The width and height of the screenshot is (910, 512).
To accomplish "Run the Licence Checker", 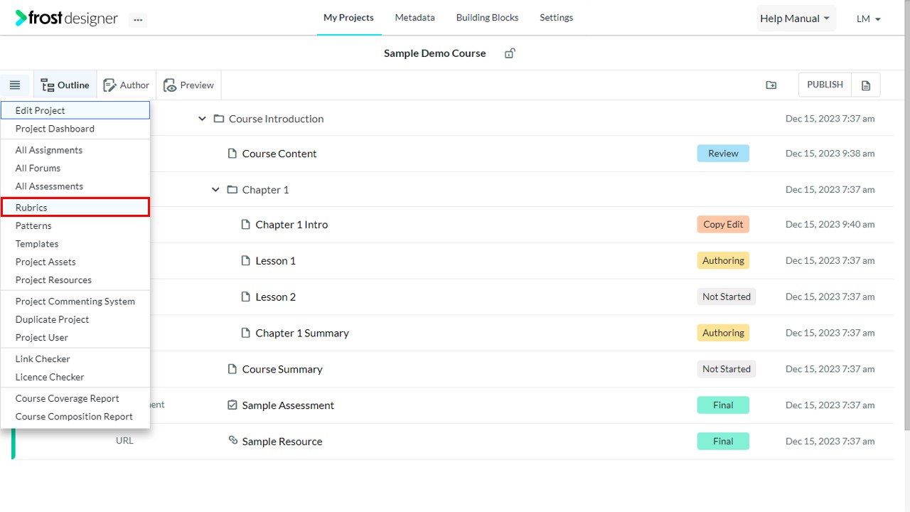I will click(x=75, y=377).
